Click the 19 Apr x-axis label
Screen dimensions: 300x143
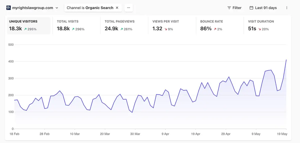(195, 134)
